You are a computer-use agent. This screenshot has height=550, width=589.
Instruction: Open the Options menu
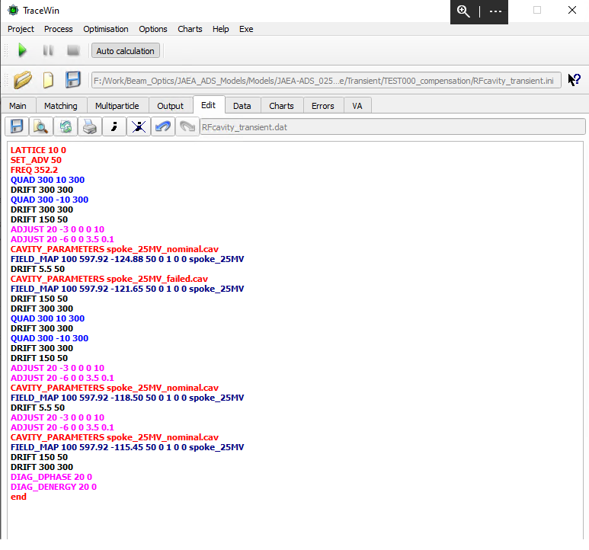pyautogui.click(x=153, y=29)
